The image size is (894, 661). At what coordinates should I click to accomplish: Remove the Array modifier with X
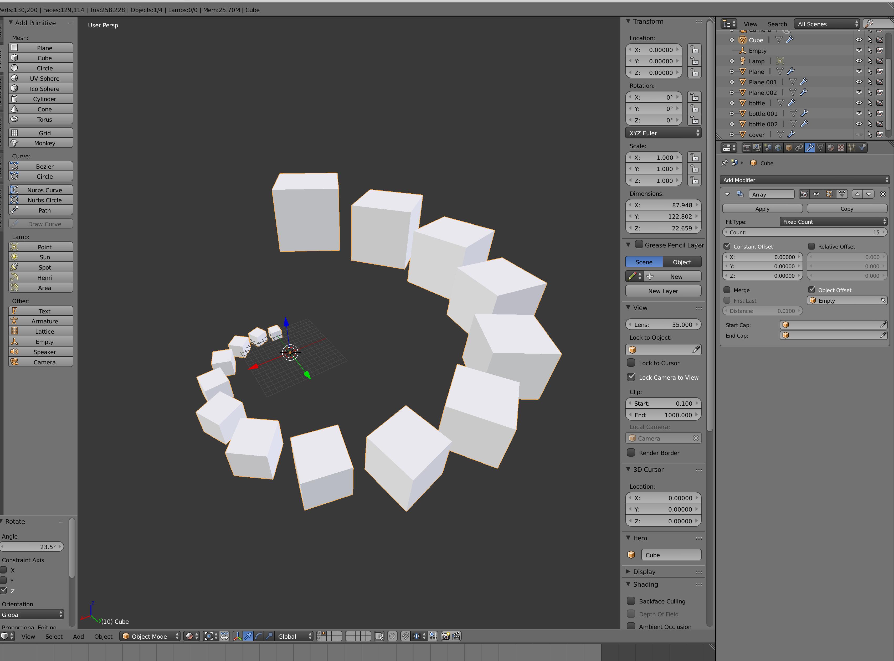pyautogui.click(x=883, y=194)
